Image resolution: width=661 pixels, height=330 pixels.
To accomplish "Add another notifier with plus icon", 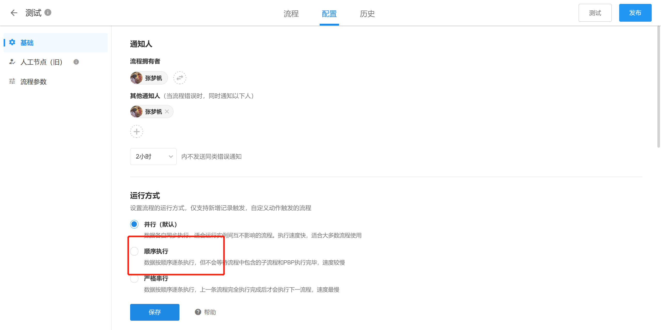I will click(137, 132).
